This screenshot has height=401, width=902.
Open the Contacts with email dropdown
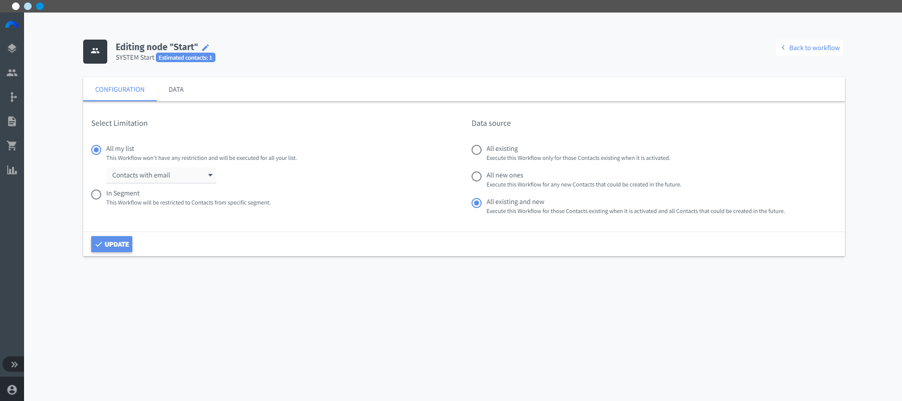click(161, 175)
